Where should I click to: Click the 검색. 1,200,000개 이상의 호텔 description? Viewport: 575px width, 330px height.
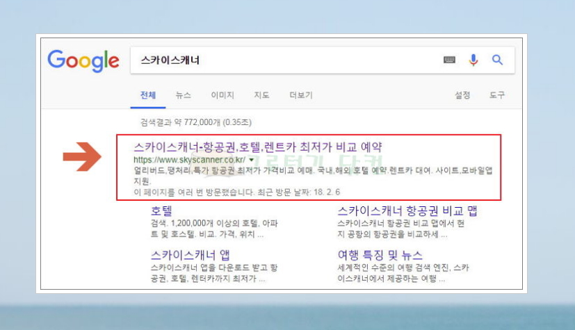pyautogui.click(x=214, y=229)
